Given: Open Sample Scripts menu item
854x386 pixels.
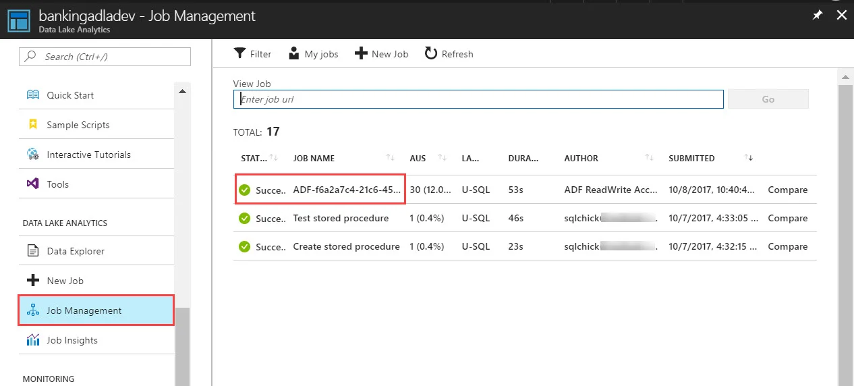Looking at the screenshot, I should [x=96, y=125].
